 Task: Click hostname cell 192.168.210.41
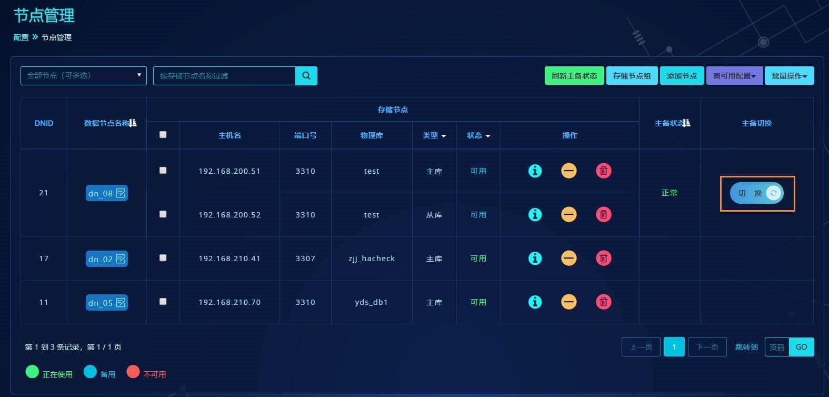tap(229, 259)
